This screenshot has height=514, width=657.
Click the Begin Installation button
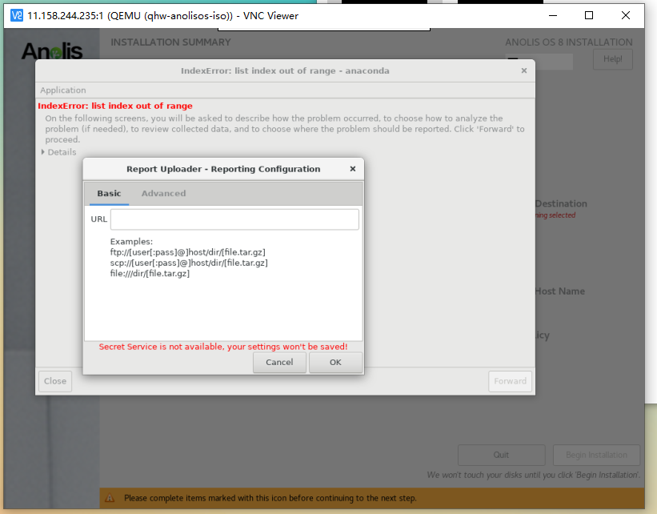click(596, 455)
